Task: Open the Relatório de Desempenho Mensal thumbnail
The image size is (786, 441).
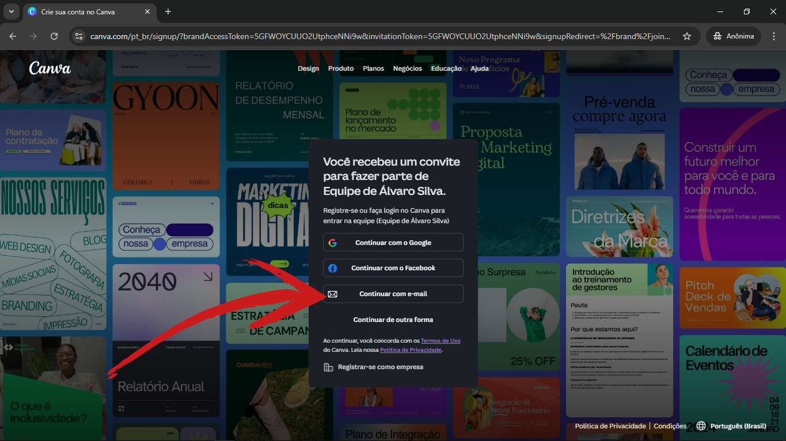Action: (x=279, y=105)
